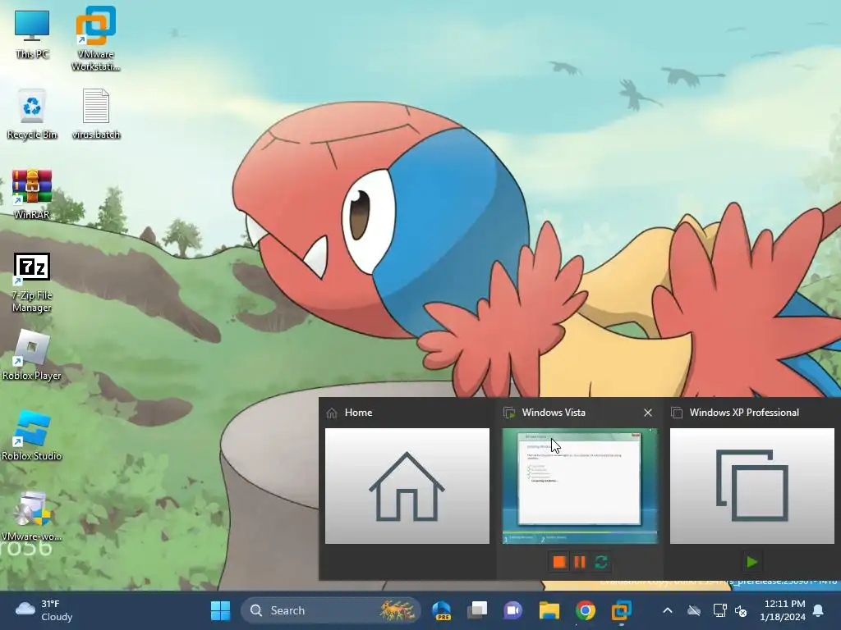841x630 pixels.
Task: Open File Explorer from taskbar
Action: point(549,610)
